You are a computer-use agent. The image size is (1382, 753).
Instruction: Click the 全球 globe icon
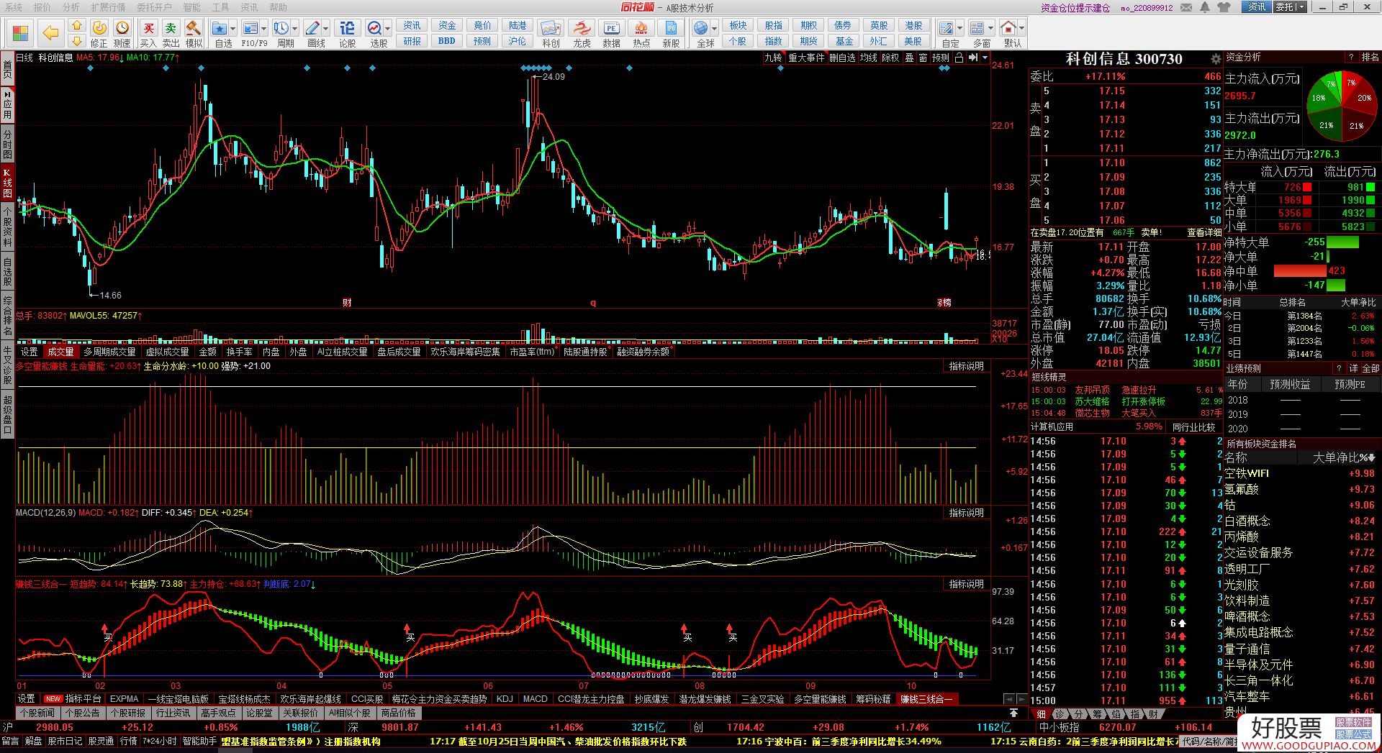pos(700,28)
